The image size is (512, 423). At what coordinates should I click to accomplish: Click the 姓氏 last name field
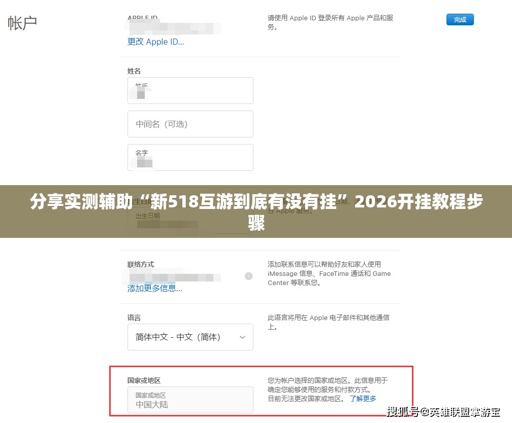pos(190,91)
